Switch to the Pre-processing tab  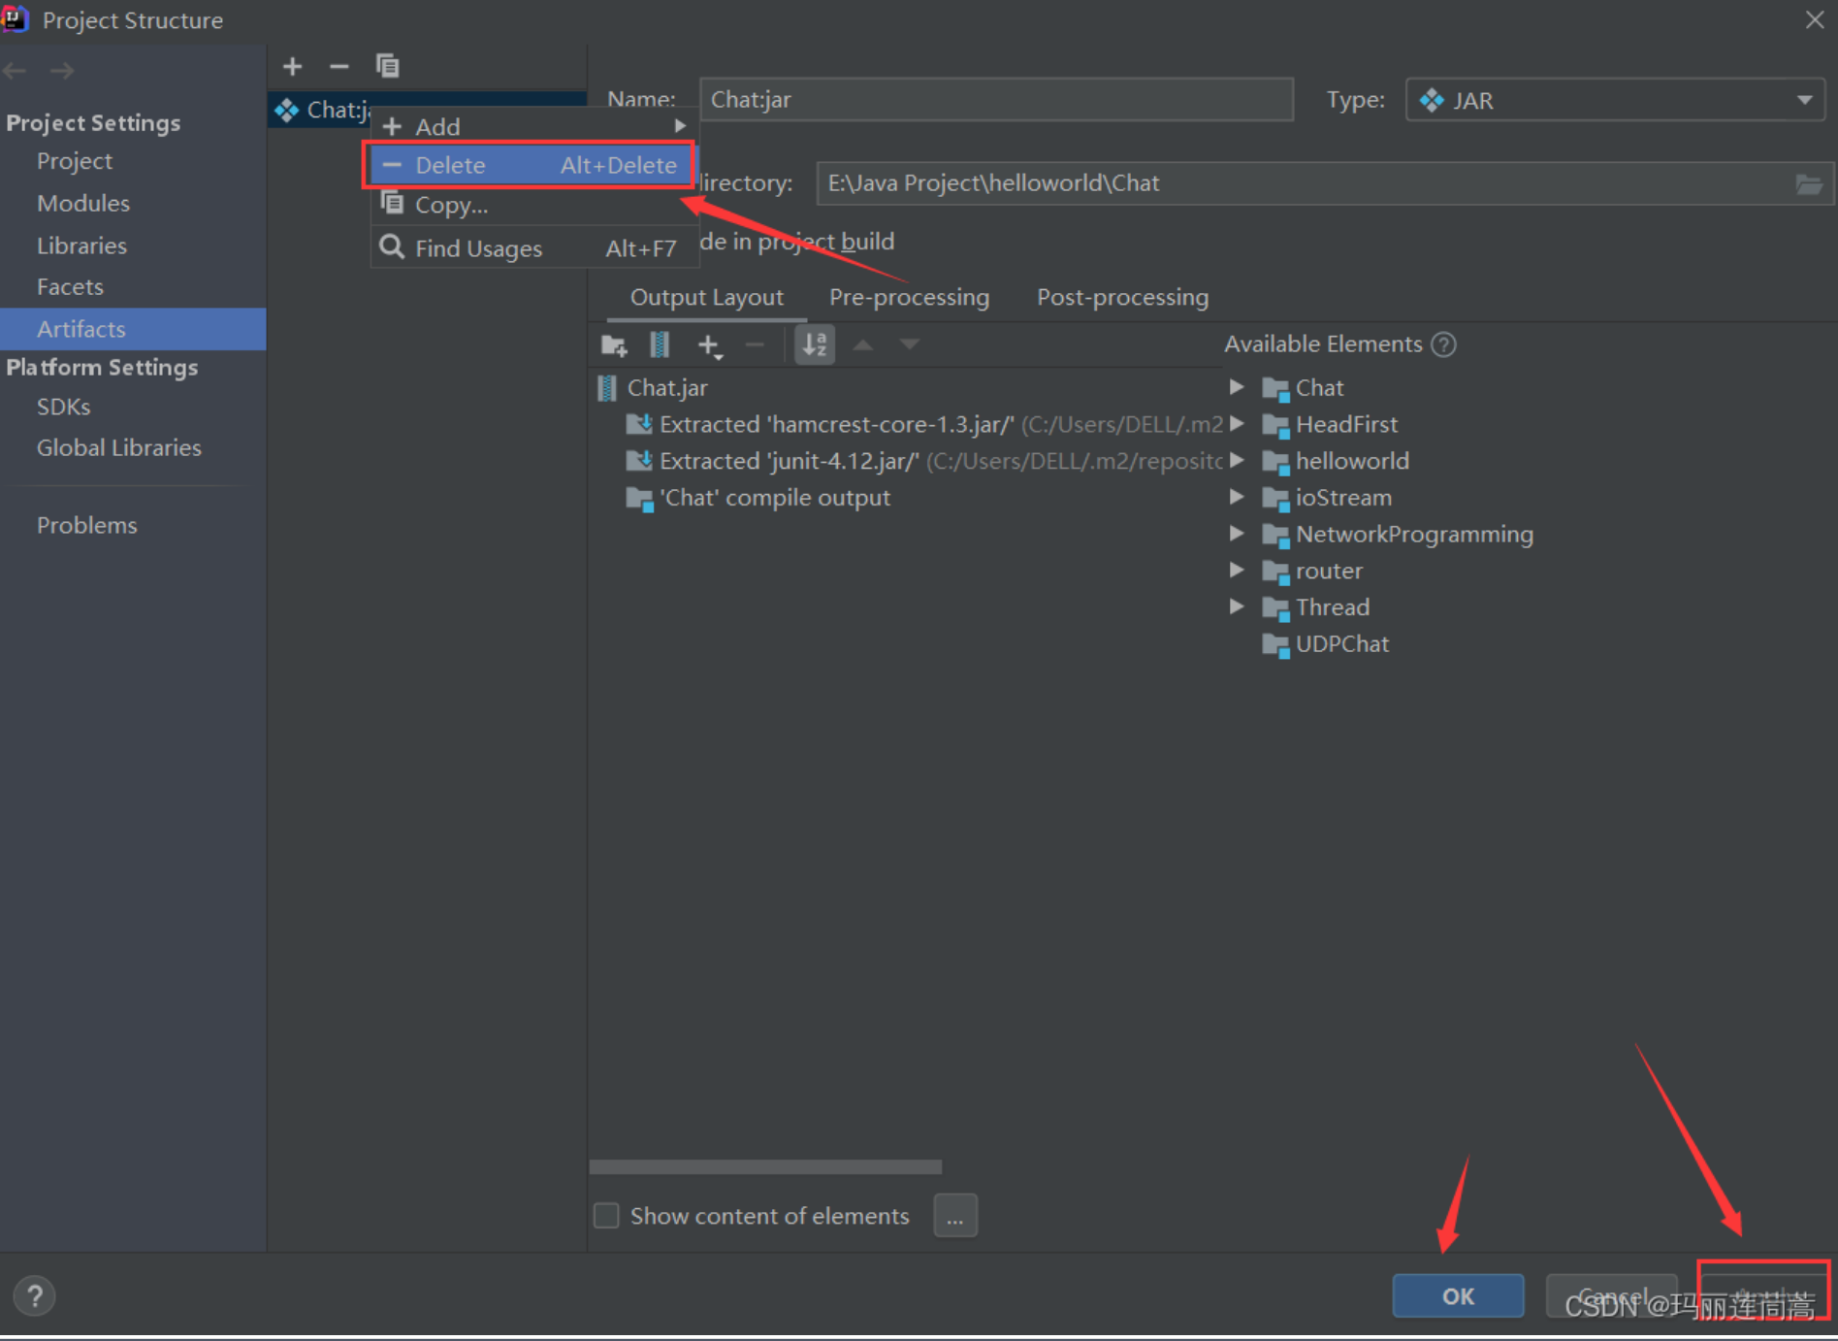point(909,297)
